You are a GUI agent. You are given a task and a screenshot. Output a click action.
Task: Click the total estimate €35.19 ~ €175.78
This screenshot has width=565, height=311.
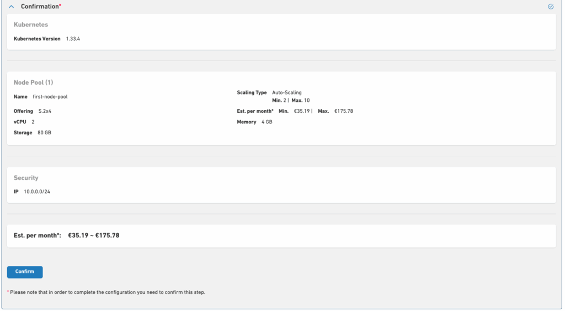[x=93, y=236]
